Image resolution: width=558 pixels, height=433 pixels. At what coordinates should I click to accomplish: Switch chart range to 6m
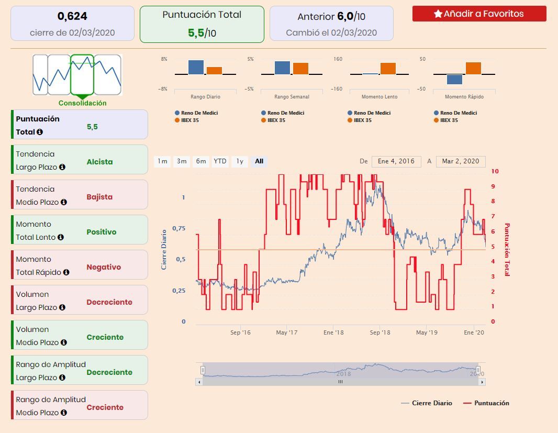point(201,161)
